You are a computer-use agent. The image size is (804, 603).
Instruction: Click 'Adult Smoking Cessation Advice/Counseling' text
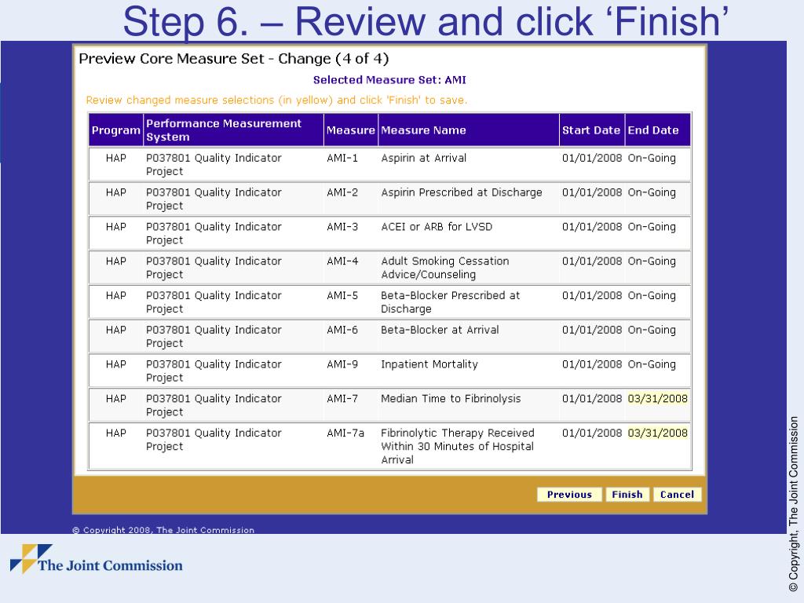tap(445, 268)
